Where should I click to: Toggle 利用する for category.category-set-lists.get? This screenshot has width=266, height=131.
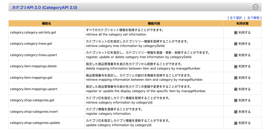236,32
